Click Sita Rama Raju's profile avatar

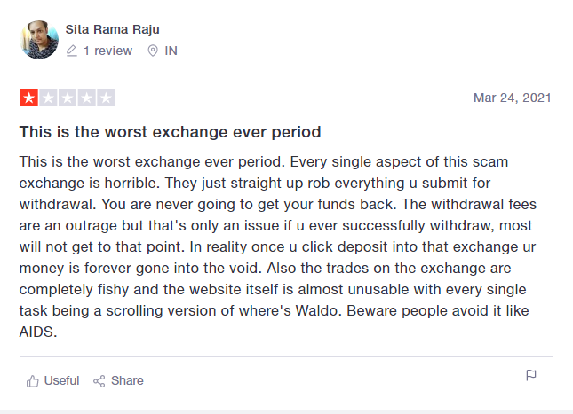pyautogui.click(x=39, y=40)
